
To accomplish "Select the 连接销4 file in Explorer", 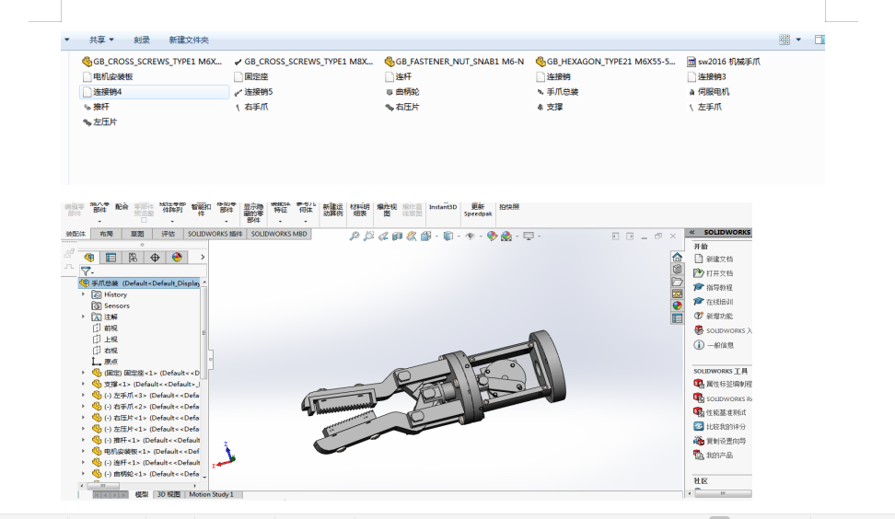I will click(154, 92).
